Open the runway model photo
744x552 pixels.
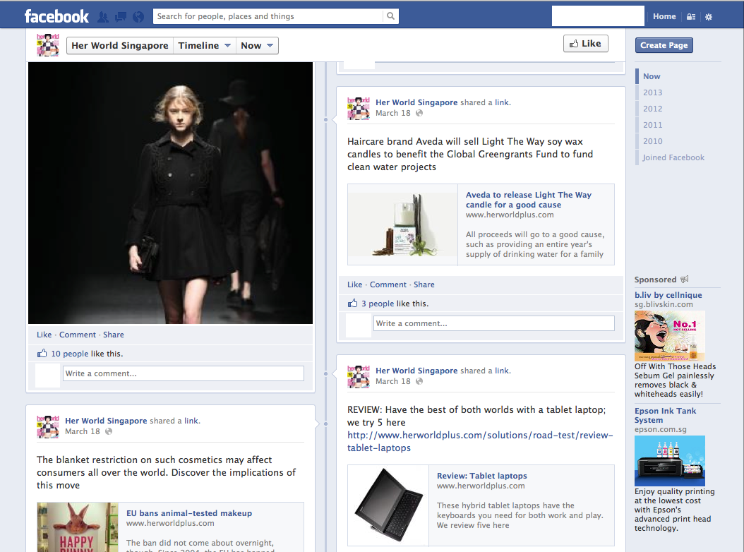point(170,193)
